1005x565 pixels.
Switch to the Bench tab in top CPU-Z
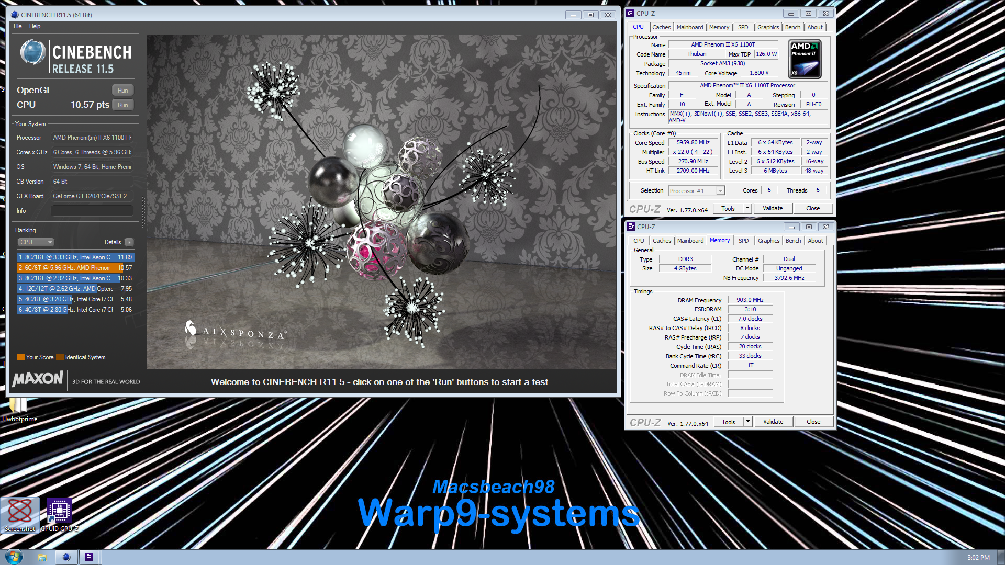(792, 27)
